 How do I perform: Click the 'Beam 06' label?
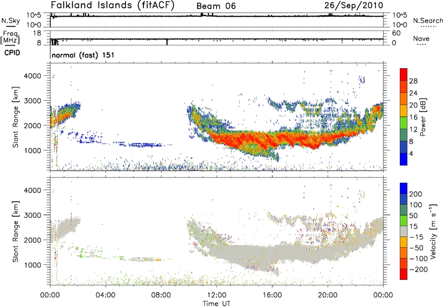(x=216, y=6)
